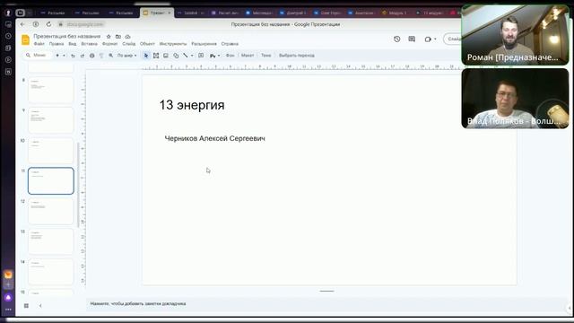
Task: Select slide 10 thumbnail
Action: pyautogui.click(x=51, y=151)
